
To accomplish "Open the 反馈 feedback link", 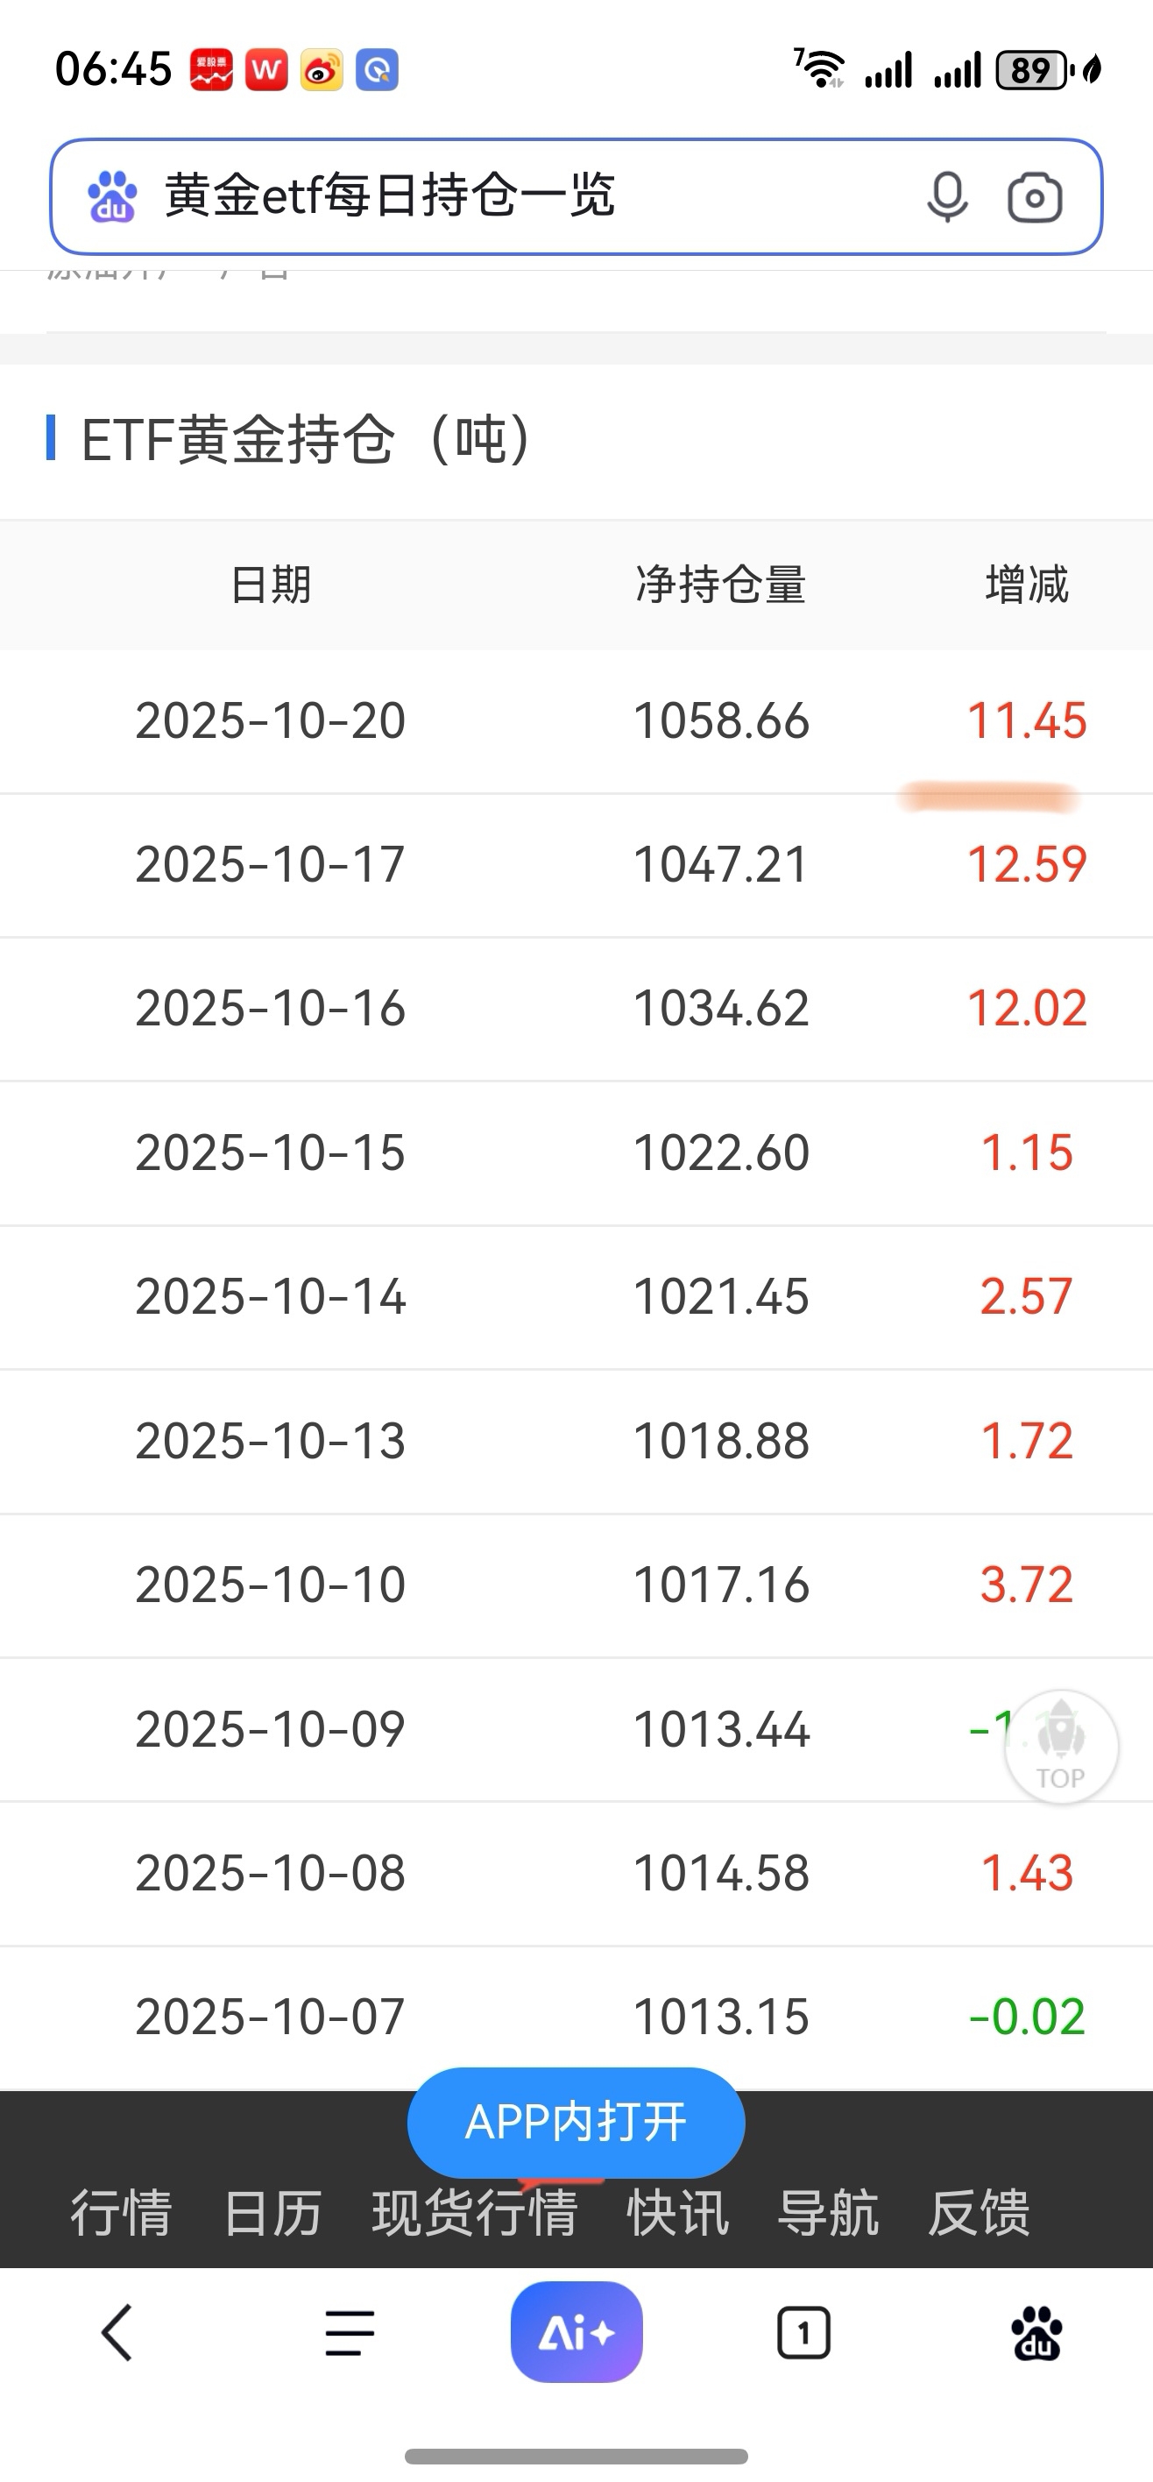I will click(979, 2213).
